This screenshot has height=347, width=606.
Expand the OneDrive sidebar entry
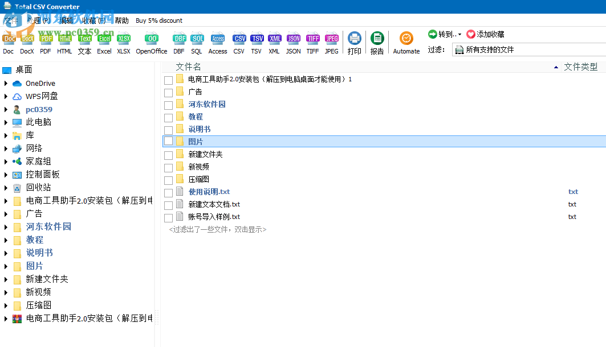point(5,83)
